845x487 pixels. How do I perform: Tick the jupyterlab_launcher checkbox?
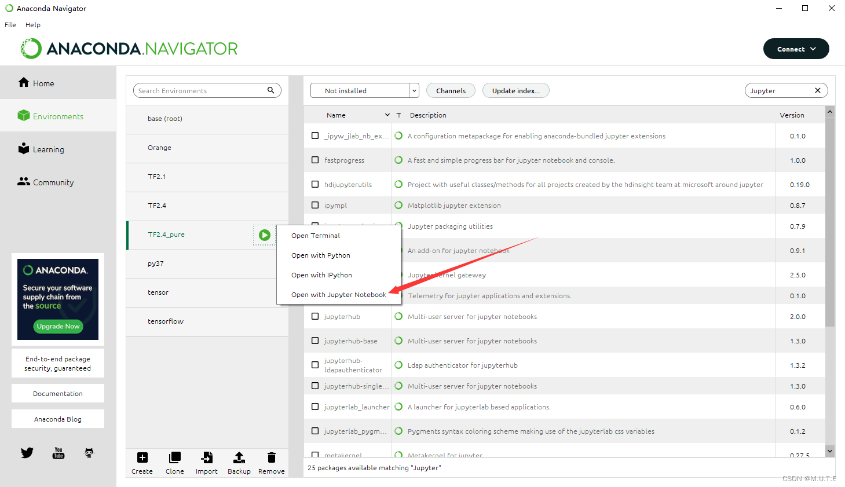pos(315,407)
